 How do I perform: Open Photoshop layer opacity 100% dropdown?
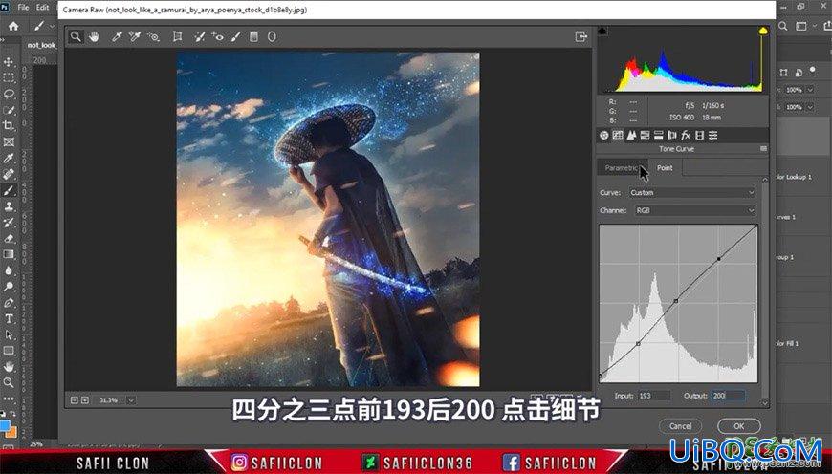[810, 90]
